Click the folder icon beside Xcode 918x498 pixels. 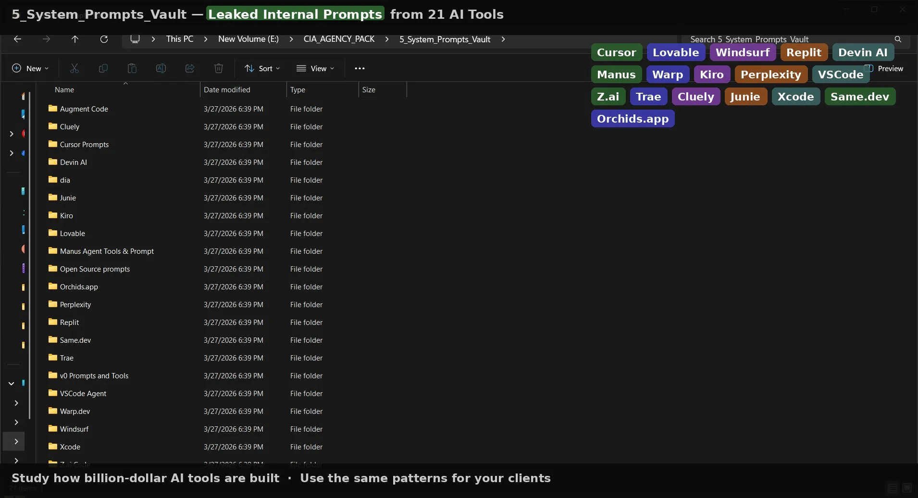coord(53,447)
